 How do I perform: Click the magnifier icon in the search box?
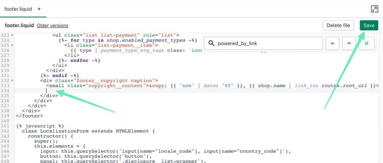pyautogui.click(x=211, y=43)
